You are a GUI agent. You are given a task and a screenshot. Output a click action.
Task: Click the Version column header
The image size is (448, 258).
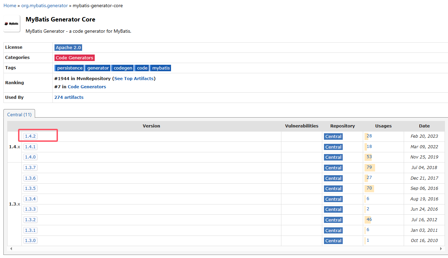coord(151,126)
